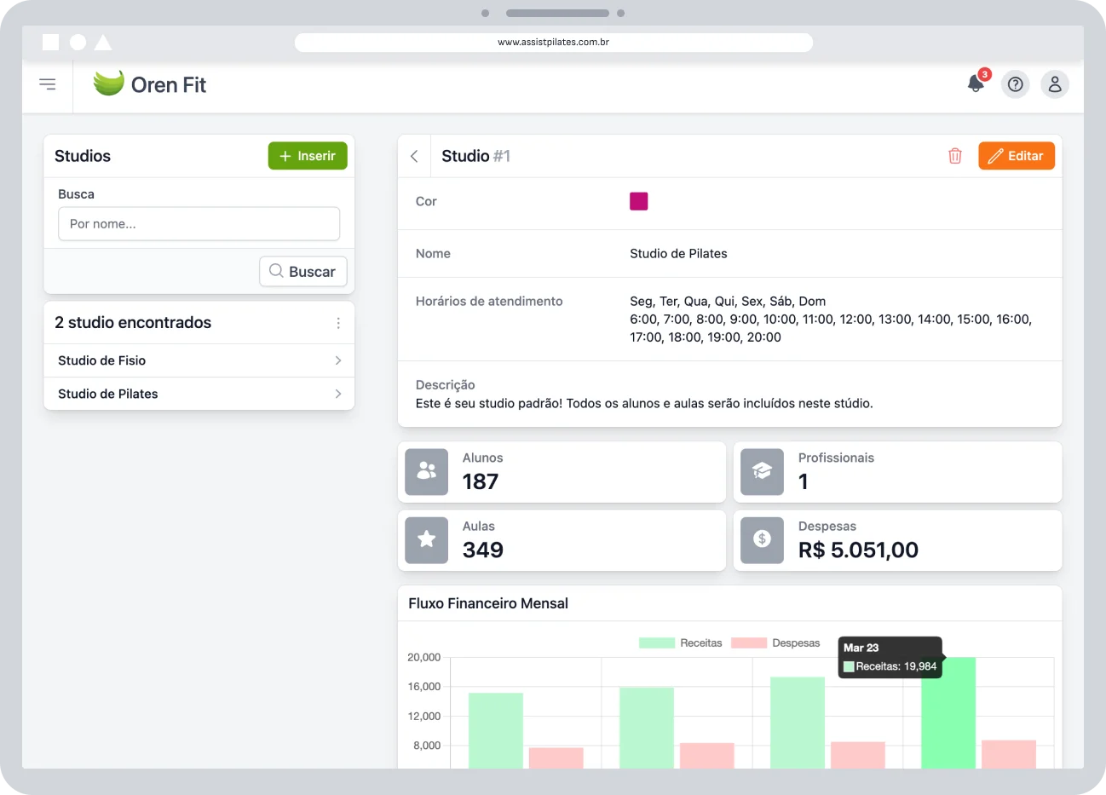Click the Alunos people icon tile
Viewport: 1106px width, 795px height.
(426, 472)
